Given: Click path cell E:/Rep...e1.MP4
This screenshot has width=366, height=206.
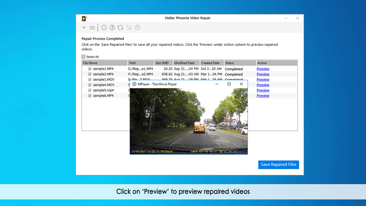Looking at the screenshot, I should pyautogui.click(x=140, y=69).
